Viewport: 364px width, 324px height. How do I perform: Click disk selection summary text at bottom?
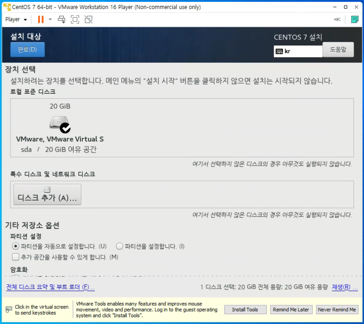coord(264,287)
